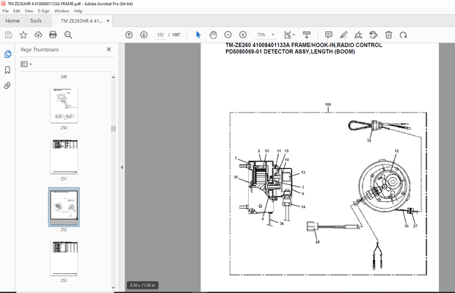Viewport: 455px width, 293px height.
Task: Open the Sign document tool
Action: pos(358,35)
